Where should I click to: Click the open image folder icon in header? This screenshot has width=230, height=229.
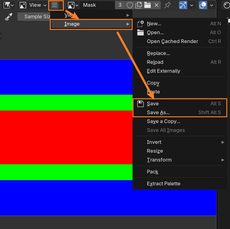coord(148,5)
